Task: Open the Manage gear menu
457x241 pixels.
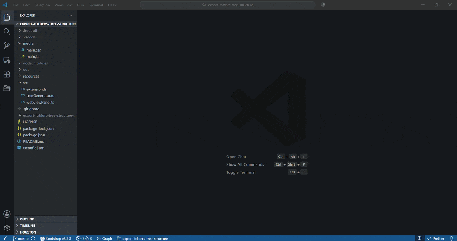Action: [x=7, y=228]
